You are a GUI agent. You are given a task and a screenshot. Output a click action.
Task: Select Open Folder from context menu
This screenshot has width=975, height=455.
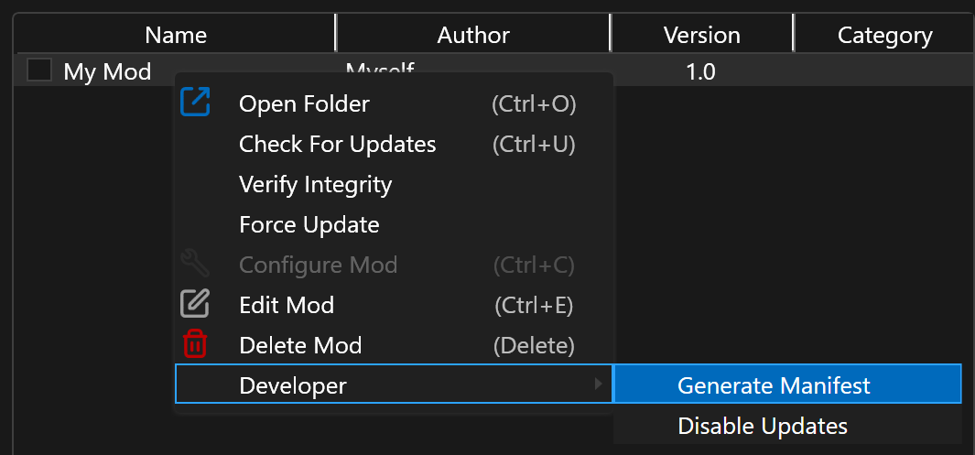(304, 104)
